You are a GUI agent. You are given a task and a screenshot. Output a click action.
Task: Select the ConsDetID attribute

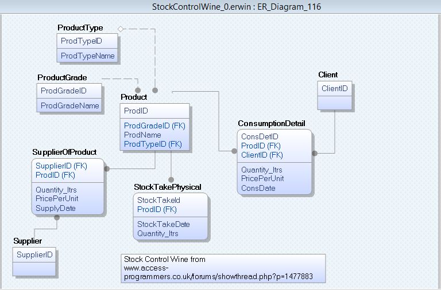tap(260, 136)
